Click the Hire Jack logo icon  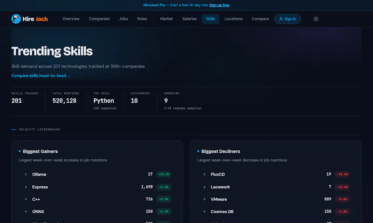16,19
